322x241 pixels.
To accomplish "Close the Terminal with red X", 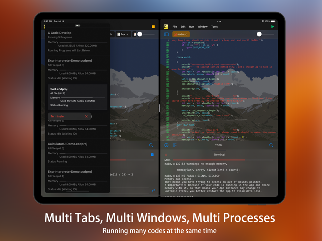I will (x=166, y=155).
